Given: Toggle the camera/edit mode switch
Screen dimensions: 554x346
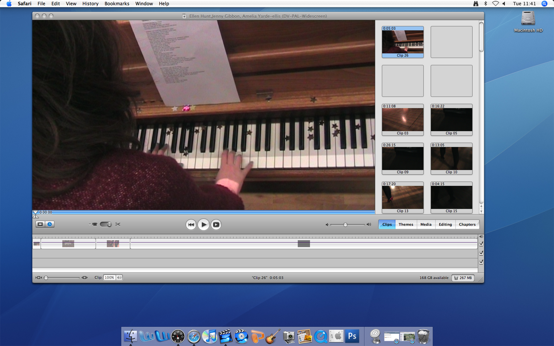Looking at the screenshot, I should (106, 224).
